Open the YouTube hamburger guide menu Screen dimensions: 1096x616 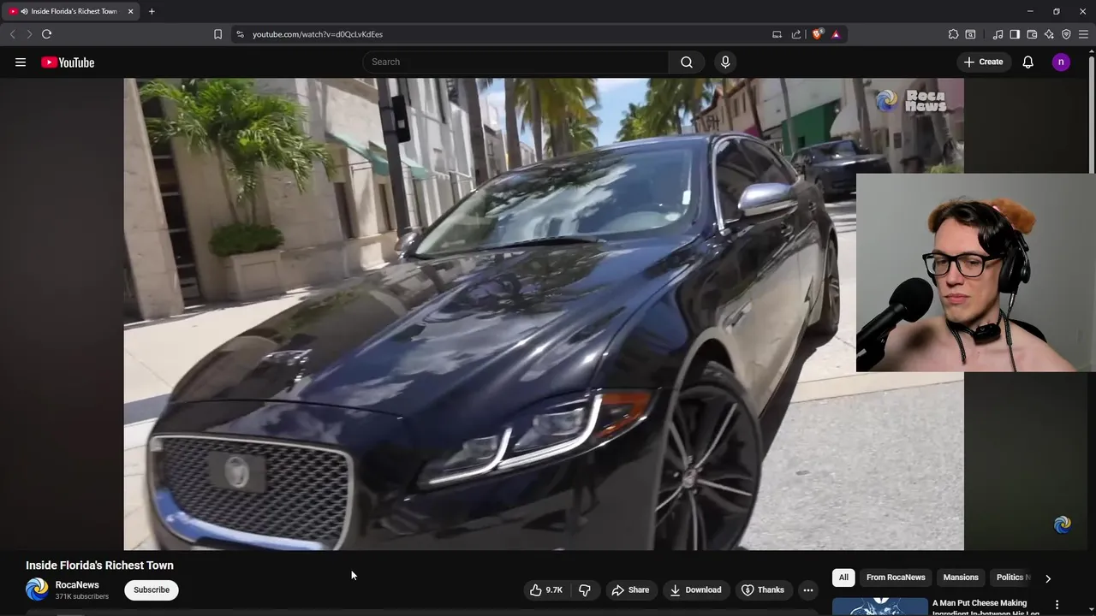21,62
